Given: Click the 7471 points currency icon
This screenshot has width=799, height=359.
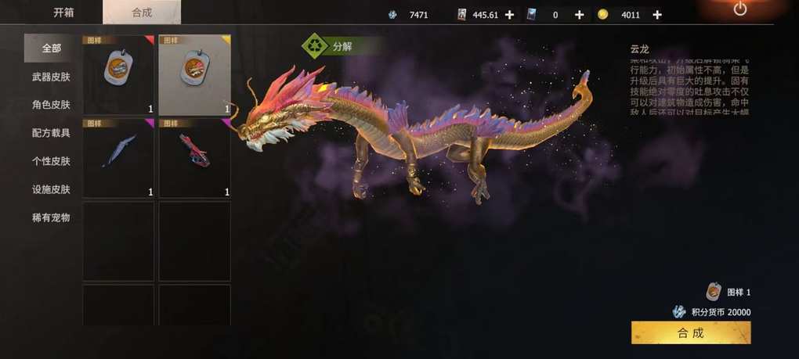Looking at the screenshot, I should coord(392,15).
